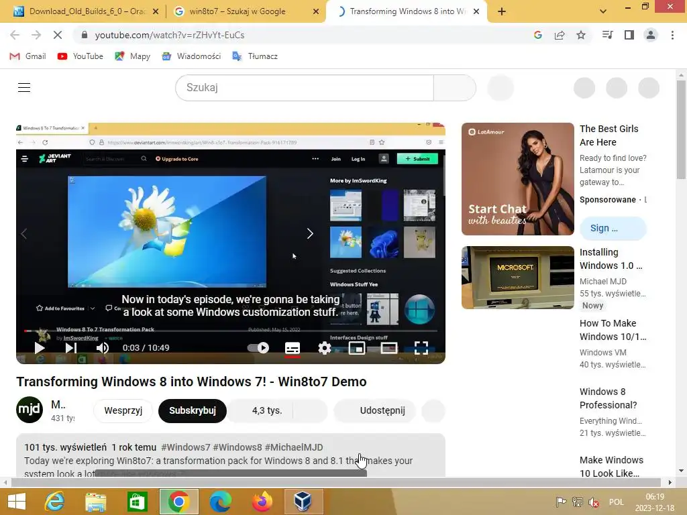Open YouTube bookmark
The image size is (687, 515).
[81, 56]
